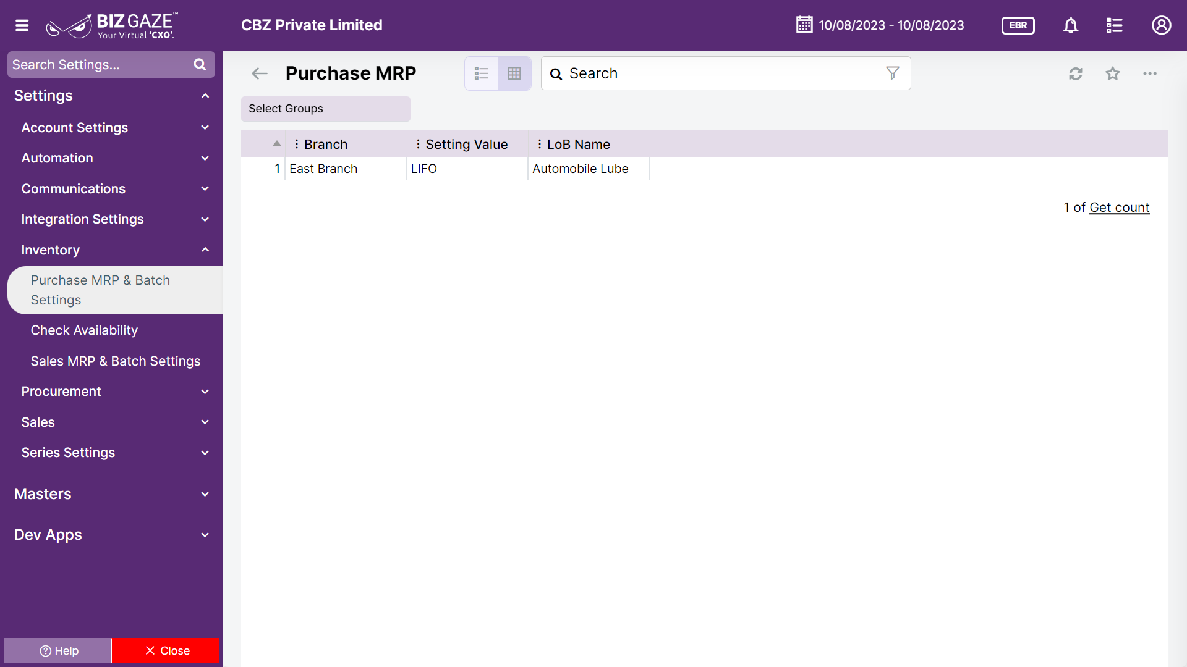1187x667 pixels.
Task: Expand Account Settings
Action: pos(205,128)
